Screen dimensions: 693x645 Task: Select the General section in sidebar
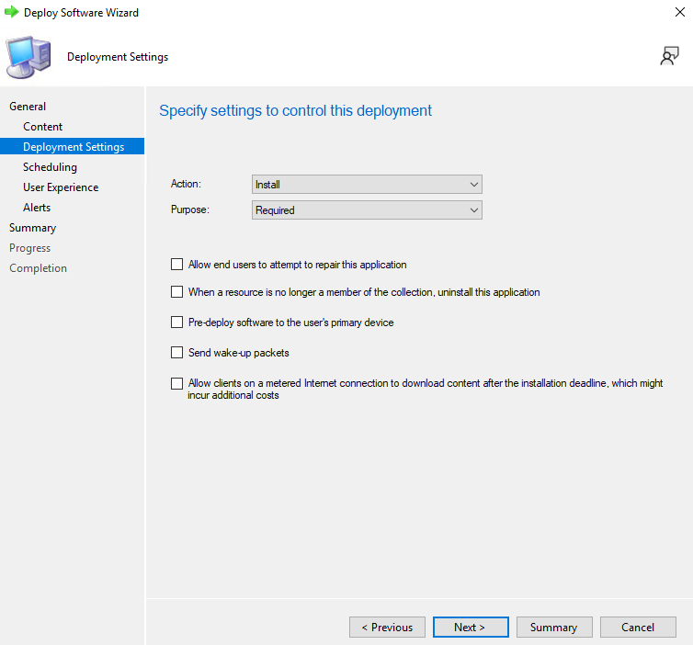[28, 107]
